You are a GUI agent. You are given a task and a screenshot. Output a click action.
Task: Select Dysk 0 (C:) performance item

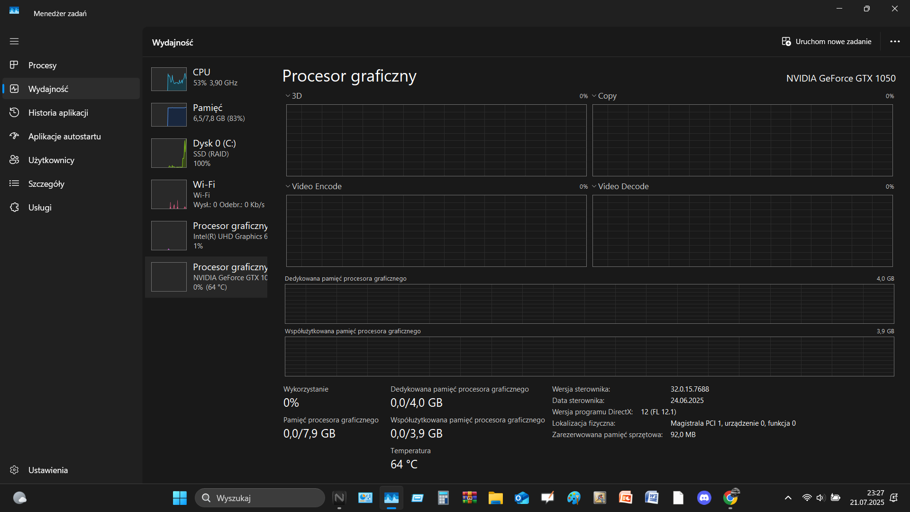point(206,153)
